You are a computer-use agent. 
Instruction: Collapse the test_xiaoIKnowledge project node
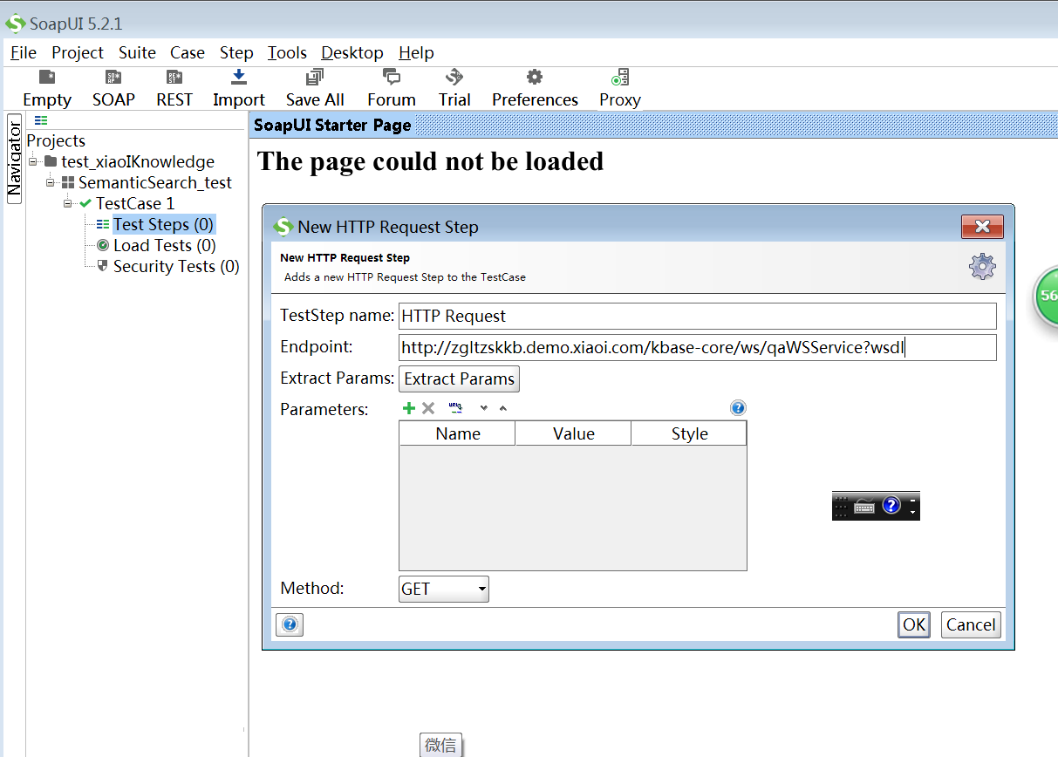coord(33,161)
